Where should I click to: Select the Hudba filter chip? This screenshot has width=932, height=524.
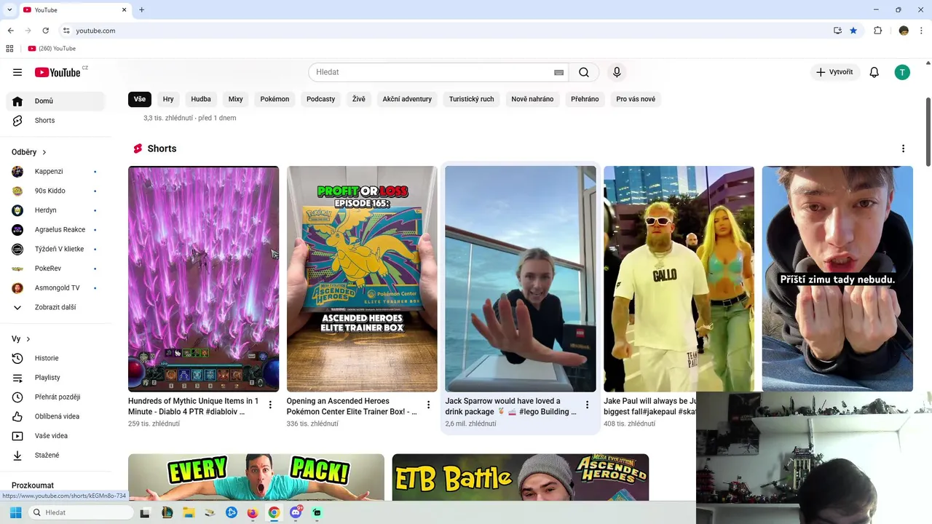201,99
